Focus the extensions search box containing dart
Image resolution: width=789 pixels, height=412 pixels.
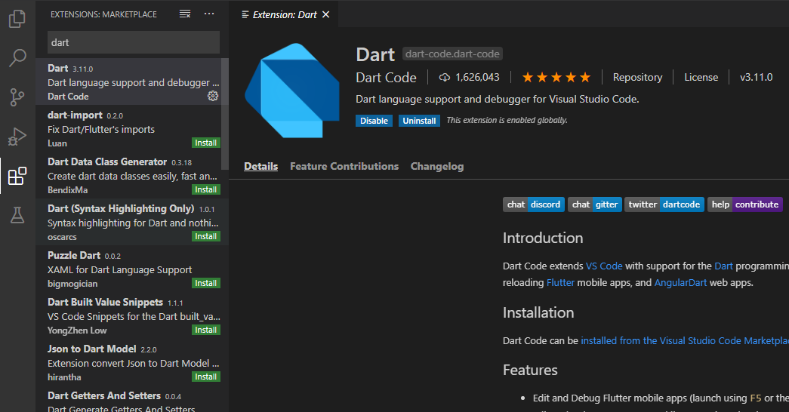coord(134,42)
